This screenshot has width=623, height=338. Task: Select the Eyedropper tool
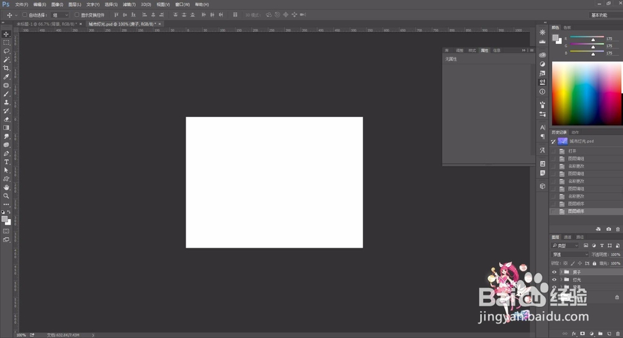(6, 77)
